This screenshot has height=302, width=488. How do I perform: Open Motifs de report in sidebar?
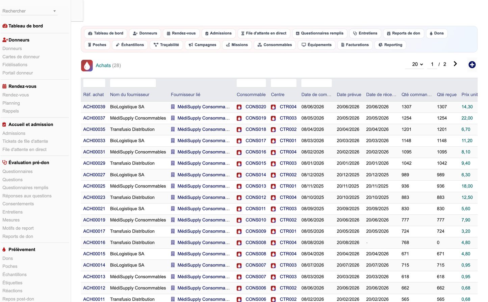coord(18,228)
